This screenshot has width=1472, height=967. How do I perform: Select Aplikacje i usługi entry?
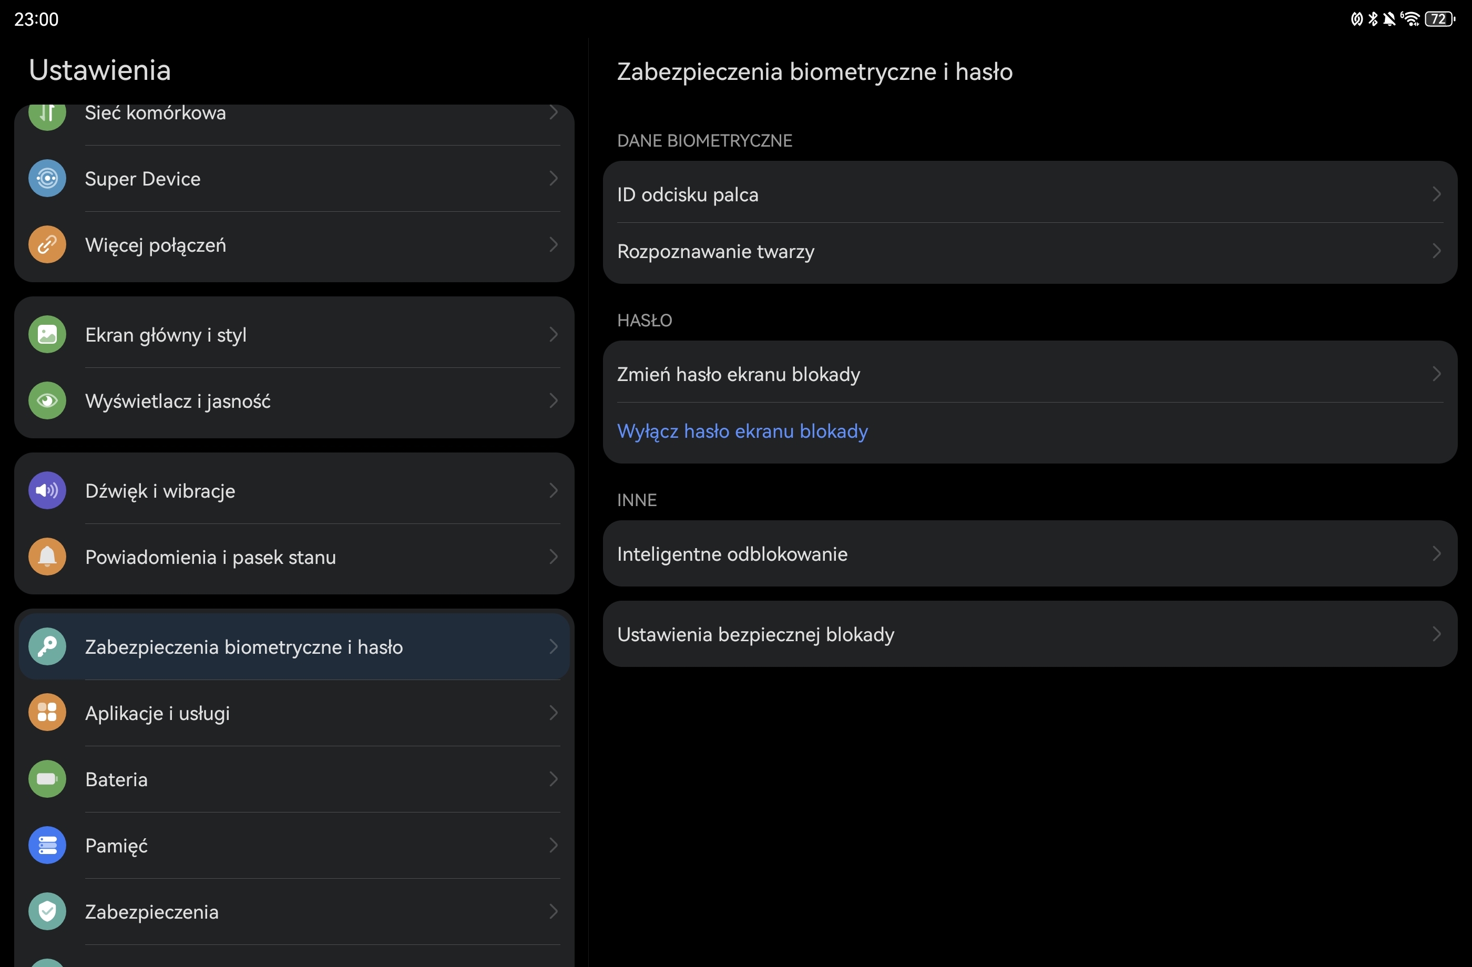(294, 712)
